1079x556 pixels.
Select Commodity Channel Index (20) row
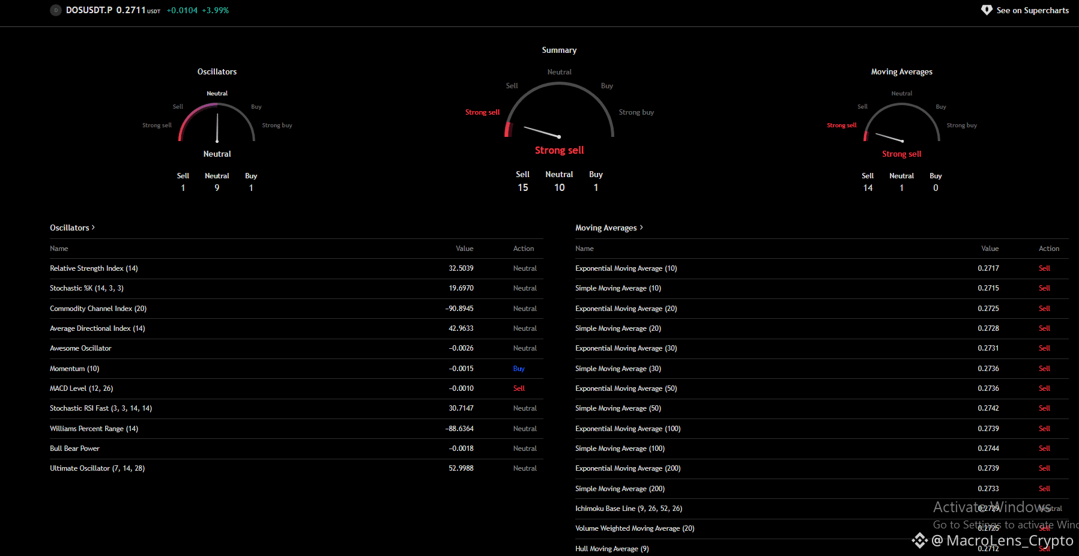(x=296, y=309)
